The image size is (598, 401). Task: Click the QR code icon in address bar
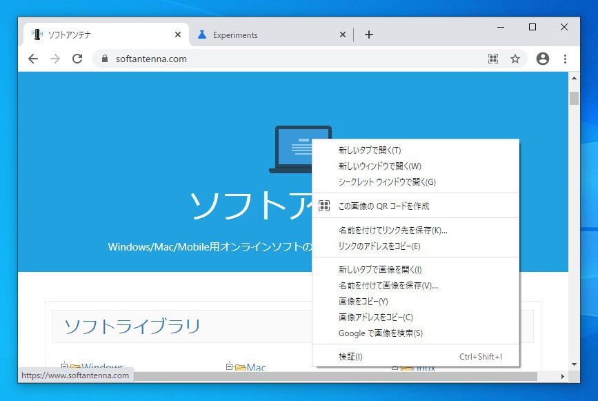(493, 59)
